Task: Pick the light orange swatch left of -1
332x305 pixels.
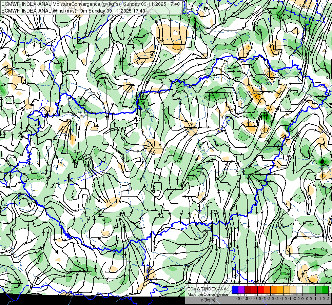Action: [287, 290]
